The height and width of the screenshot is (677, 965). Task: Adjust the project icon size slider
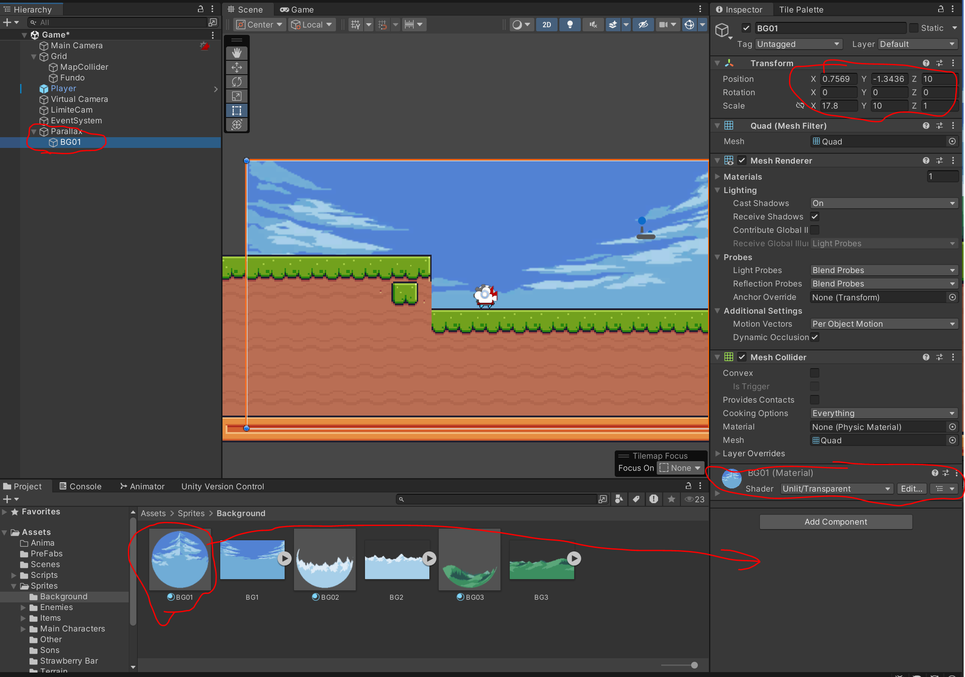click(694, 665)
